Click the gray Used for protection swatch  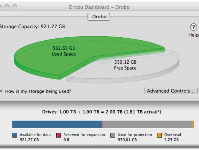(x=113, y=135)
